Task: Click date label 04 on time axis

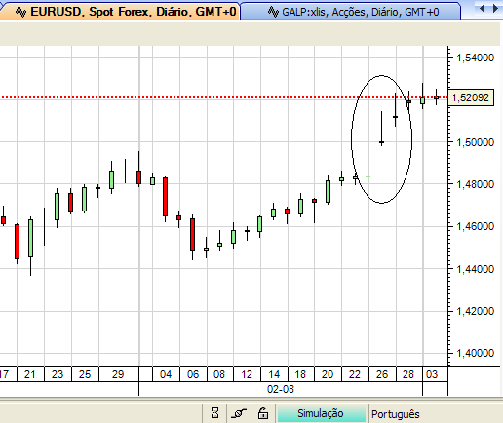Action: coord(166,374)
